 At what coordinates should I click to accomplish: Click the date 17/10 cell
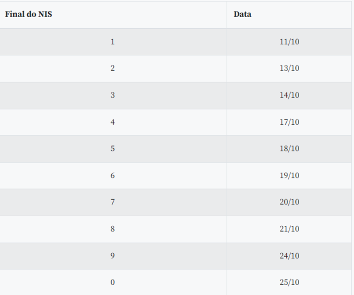(x=289, y=122)
